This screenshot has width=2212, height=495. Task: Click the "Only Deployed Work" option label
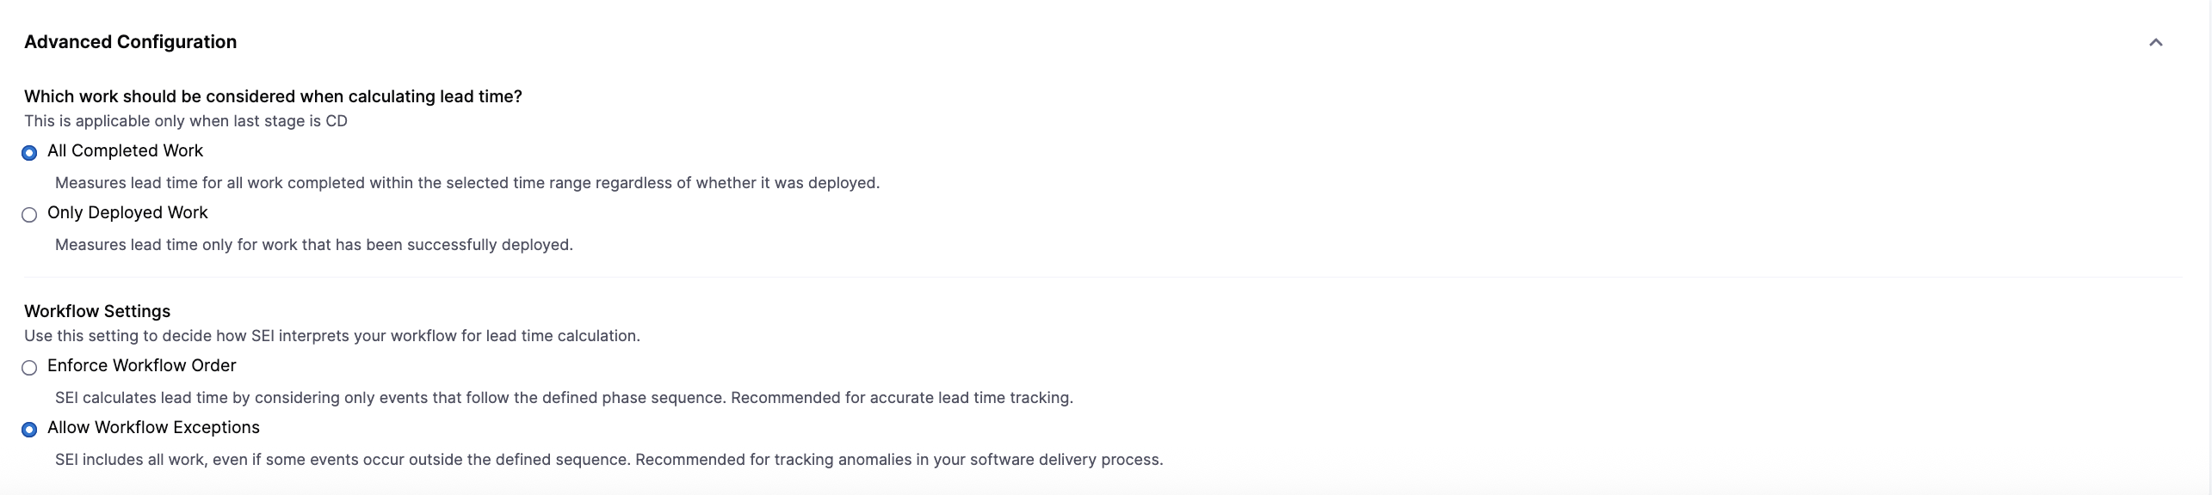pos(127,213)
